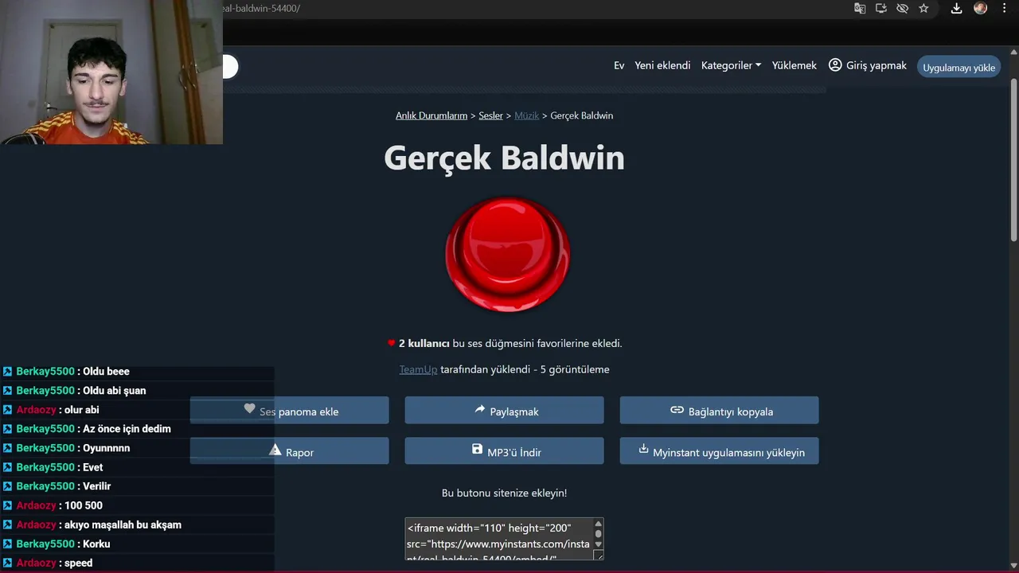1019x573 pixels.
Task: Open the Yüklemek nav item
Action: pyautogui.click(x=794, y=65)
